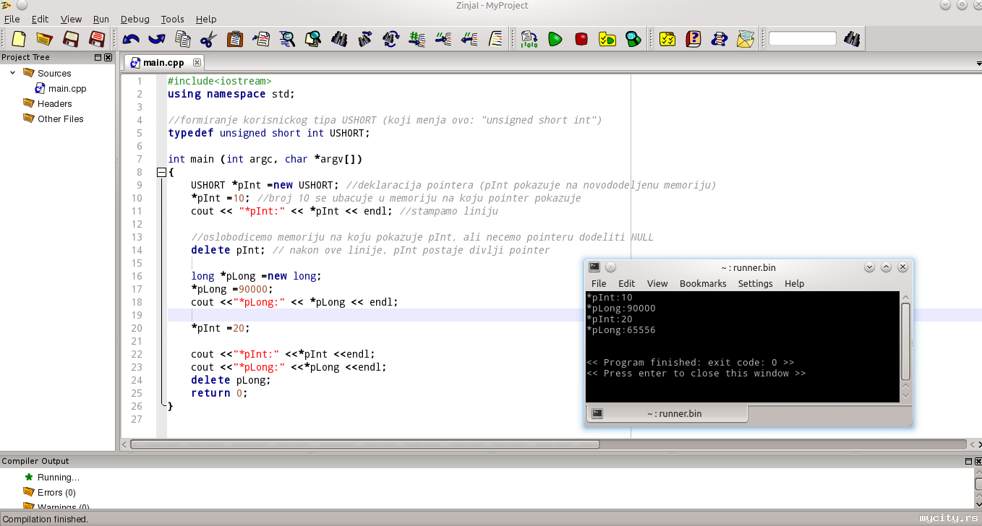
Task: Click the New File toolbar icon
Action: point(20,39)
